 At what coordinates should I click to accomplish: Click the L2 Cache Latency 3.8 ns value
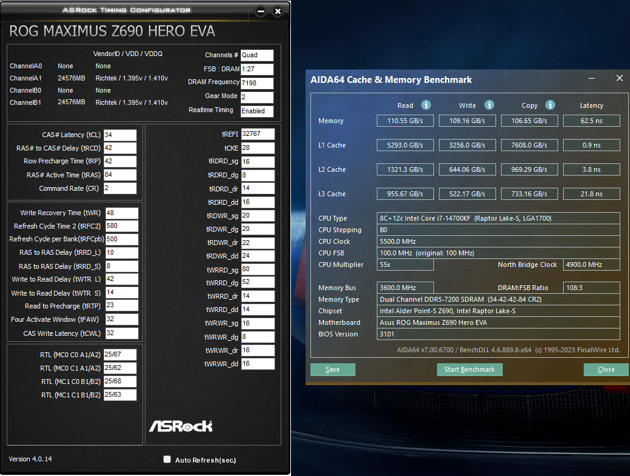592,169
